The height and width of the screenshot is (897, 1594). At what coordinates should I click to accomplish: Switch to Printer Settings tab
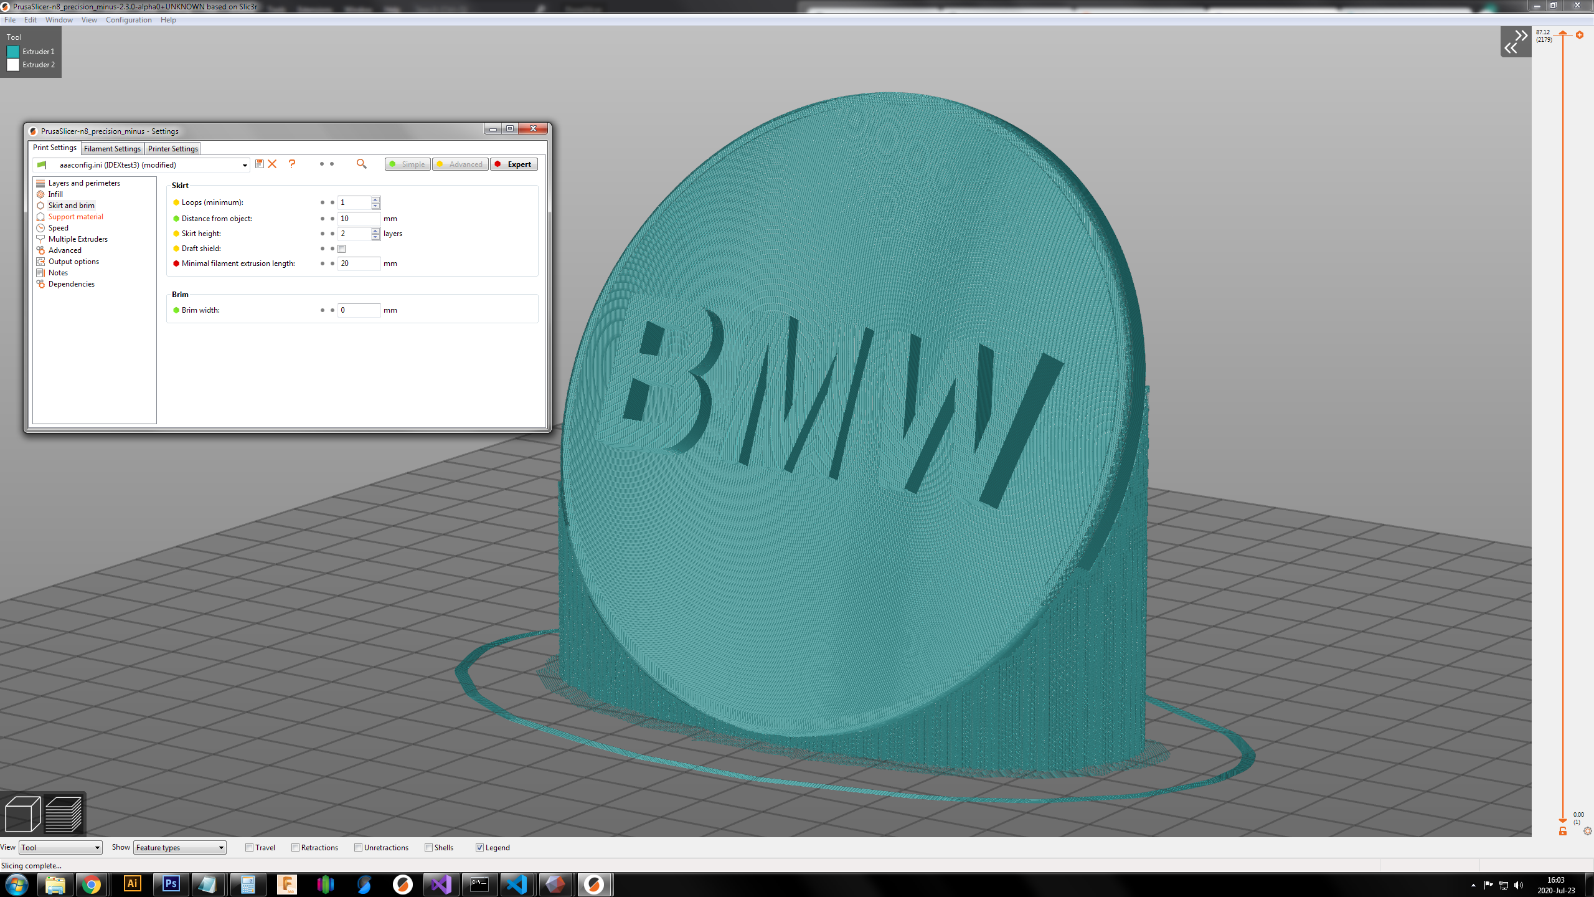tap(171, 148)
